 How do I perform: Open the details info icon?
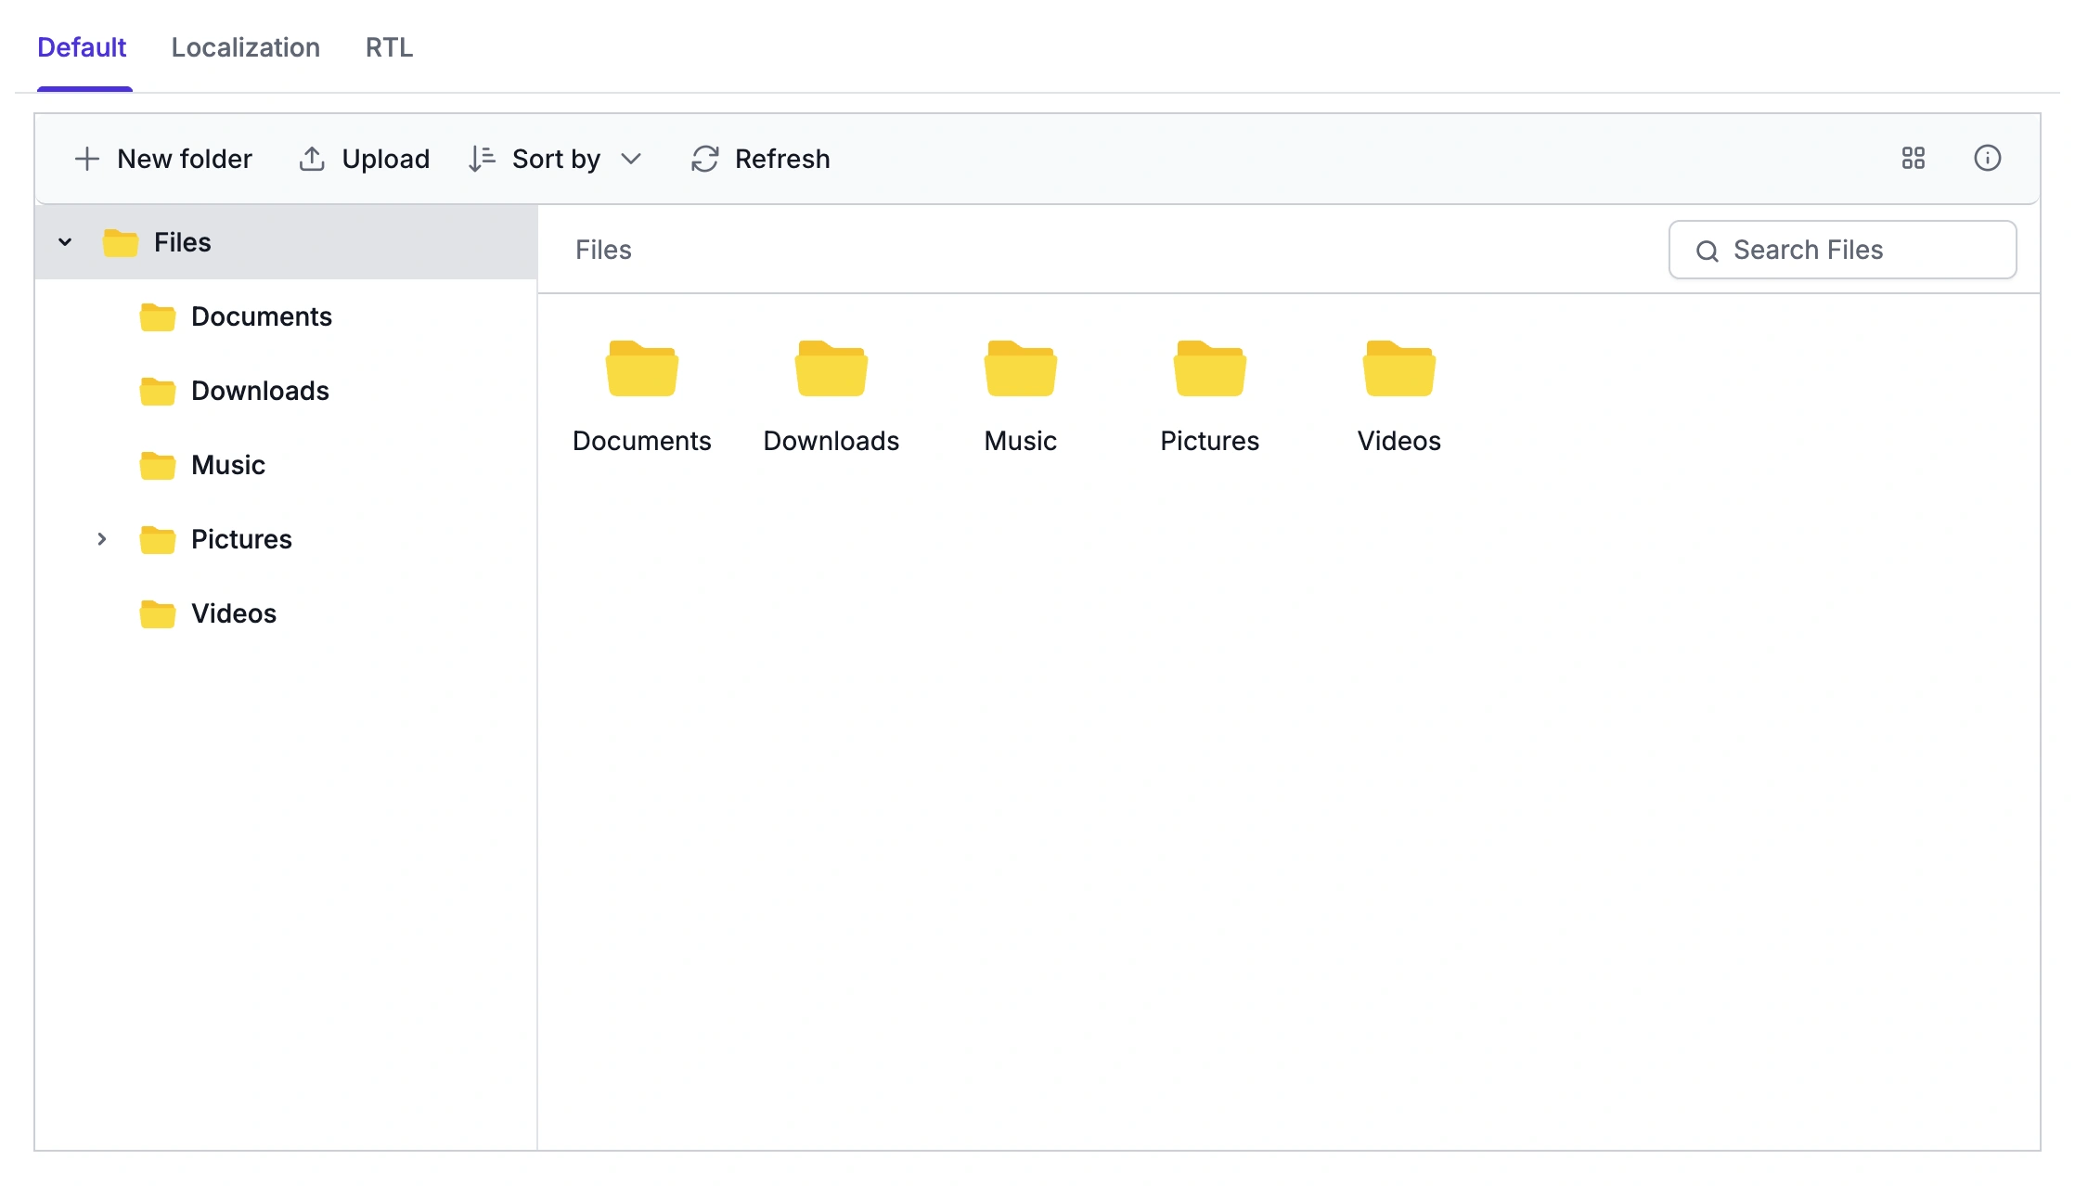[x=1988, y=159]
